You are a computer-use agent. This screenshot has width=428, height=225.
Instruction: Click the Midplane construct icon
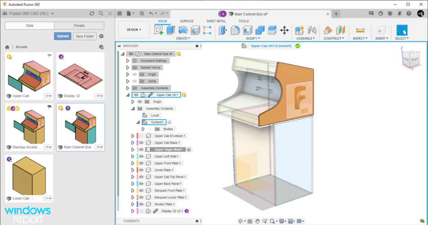point(341,30)
